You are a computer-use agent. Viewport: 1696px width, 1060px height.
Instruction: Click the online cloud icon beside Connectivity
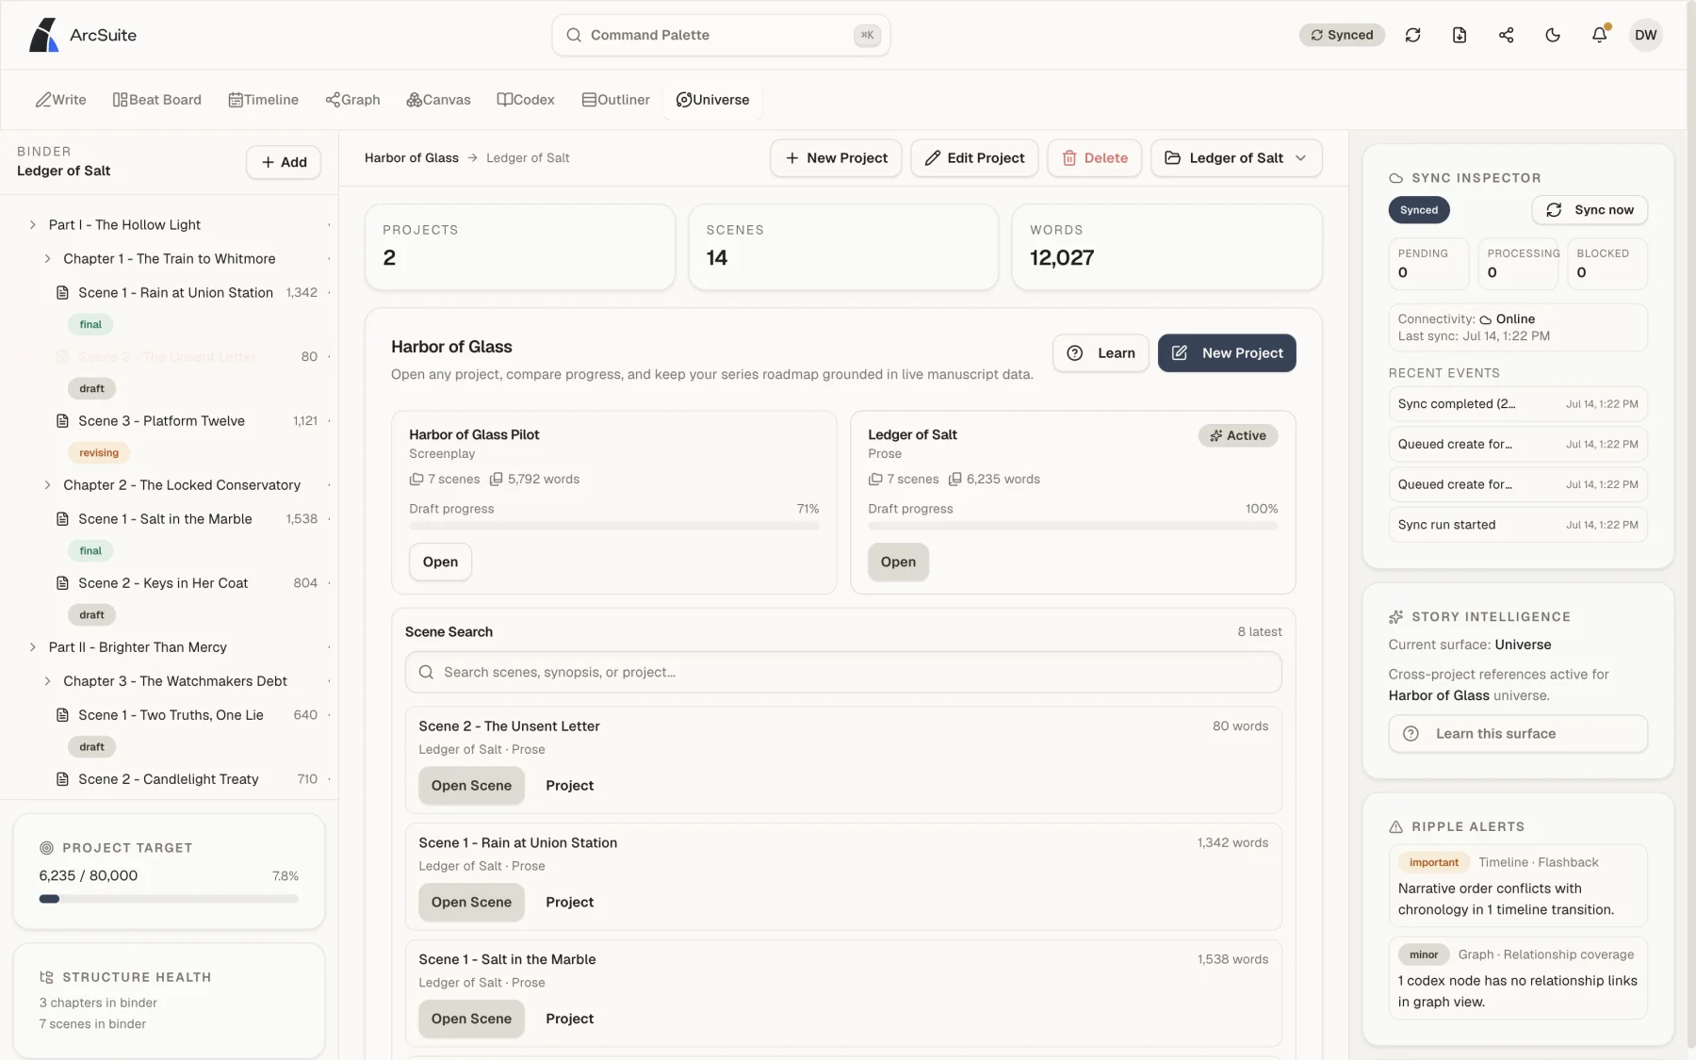pyautogui.click(x=1485, y=319)
